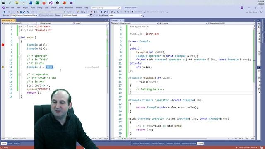Click the Undo toolbar icon
Viewport: 265px width, 149px height.
click(x=28, y=12)
